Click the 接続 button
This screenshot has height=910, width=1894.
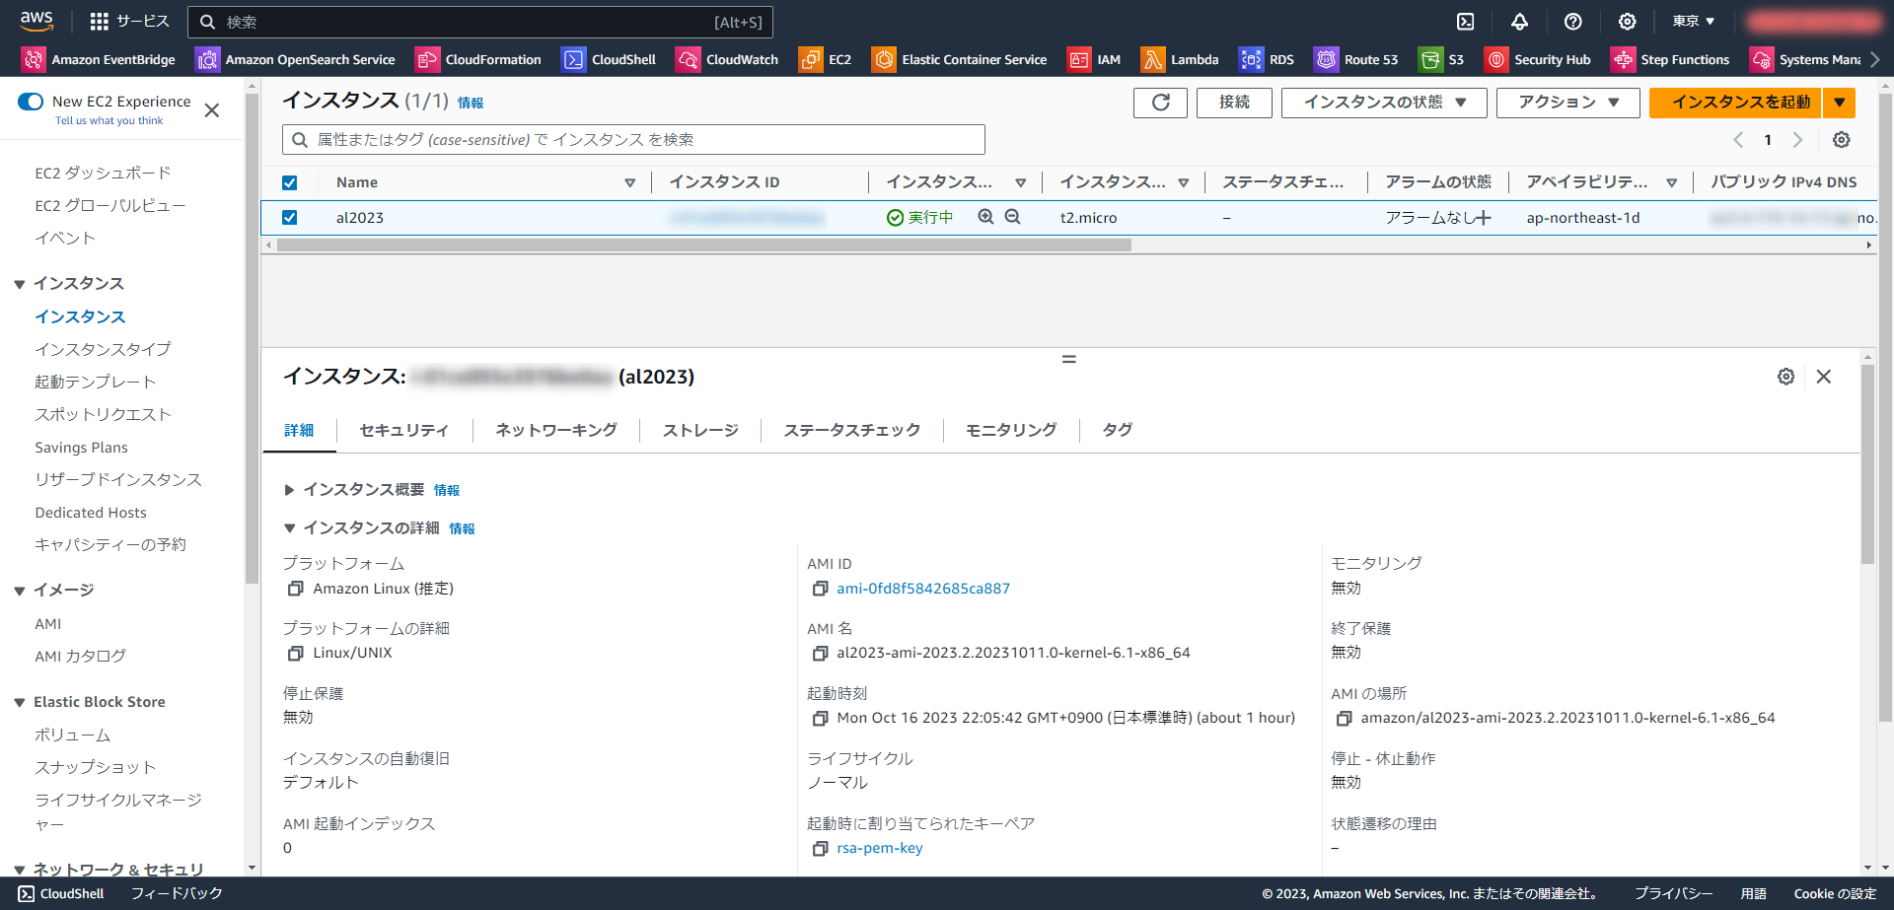(1234, 103)
